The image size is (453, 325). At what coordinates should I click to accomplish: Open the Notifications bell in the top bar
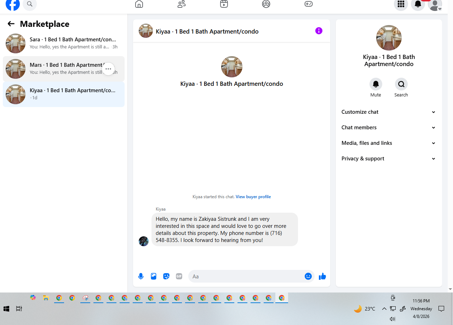(x=418, y=4)
